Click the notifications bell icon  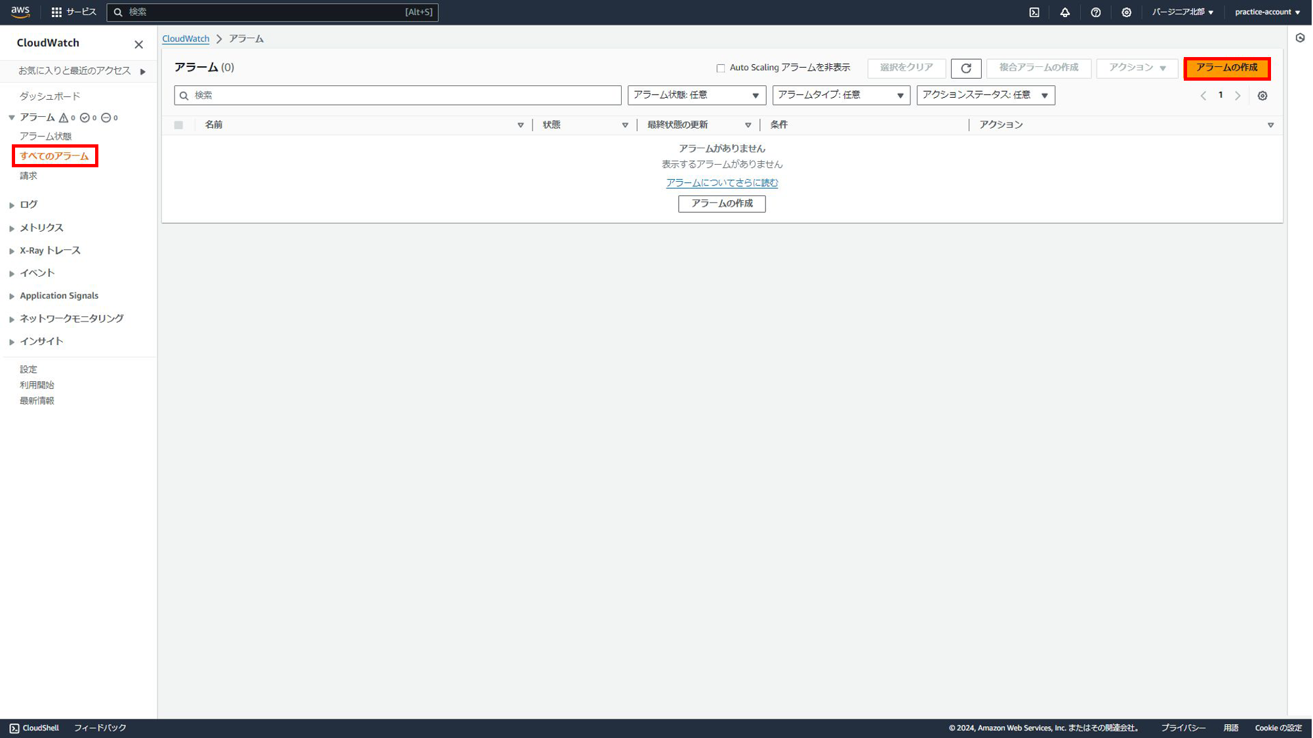pos(1065,12)
